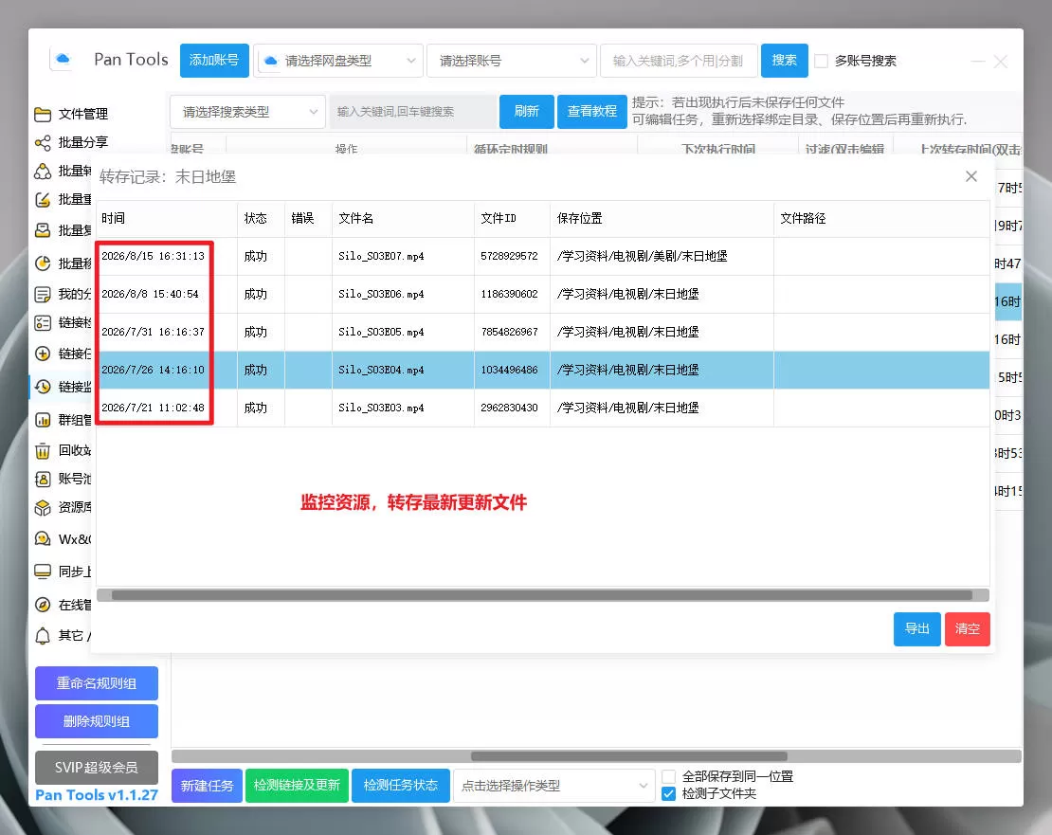Close the 转存记录 dialog

(x=970, y=176)
